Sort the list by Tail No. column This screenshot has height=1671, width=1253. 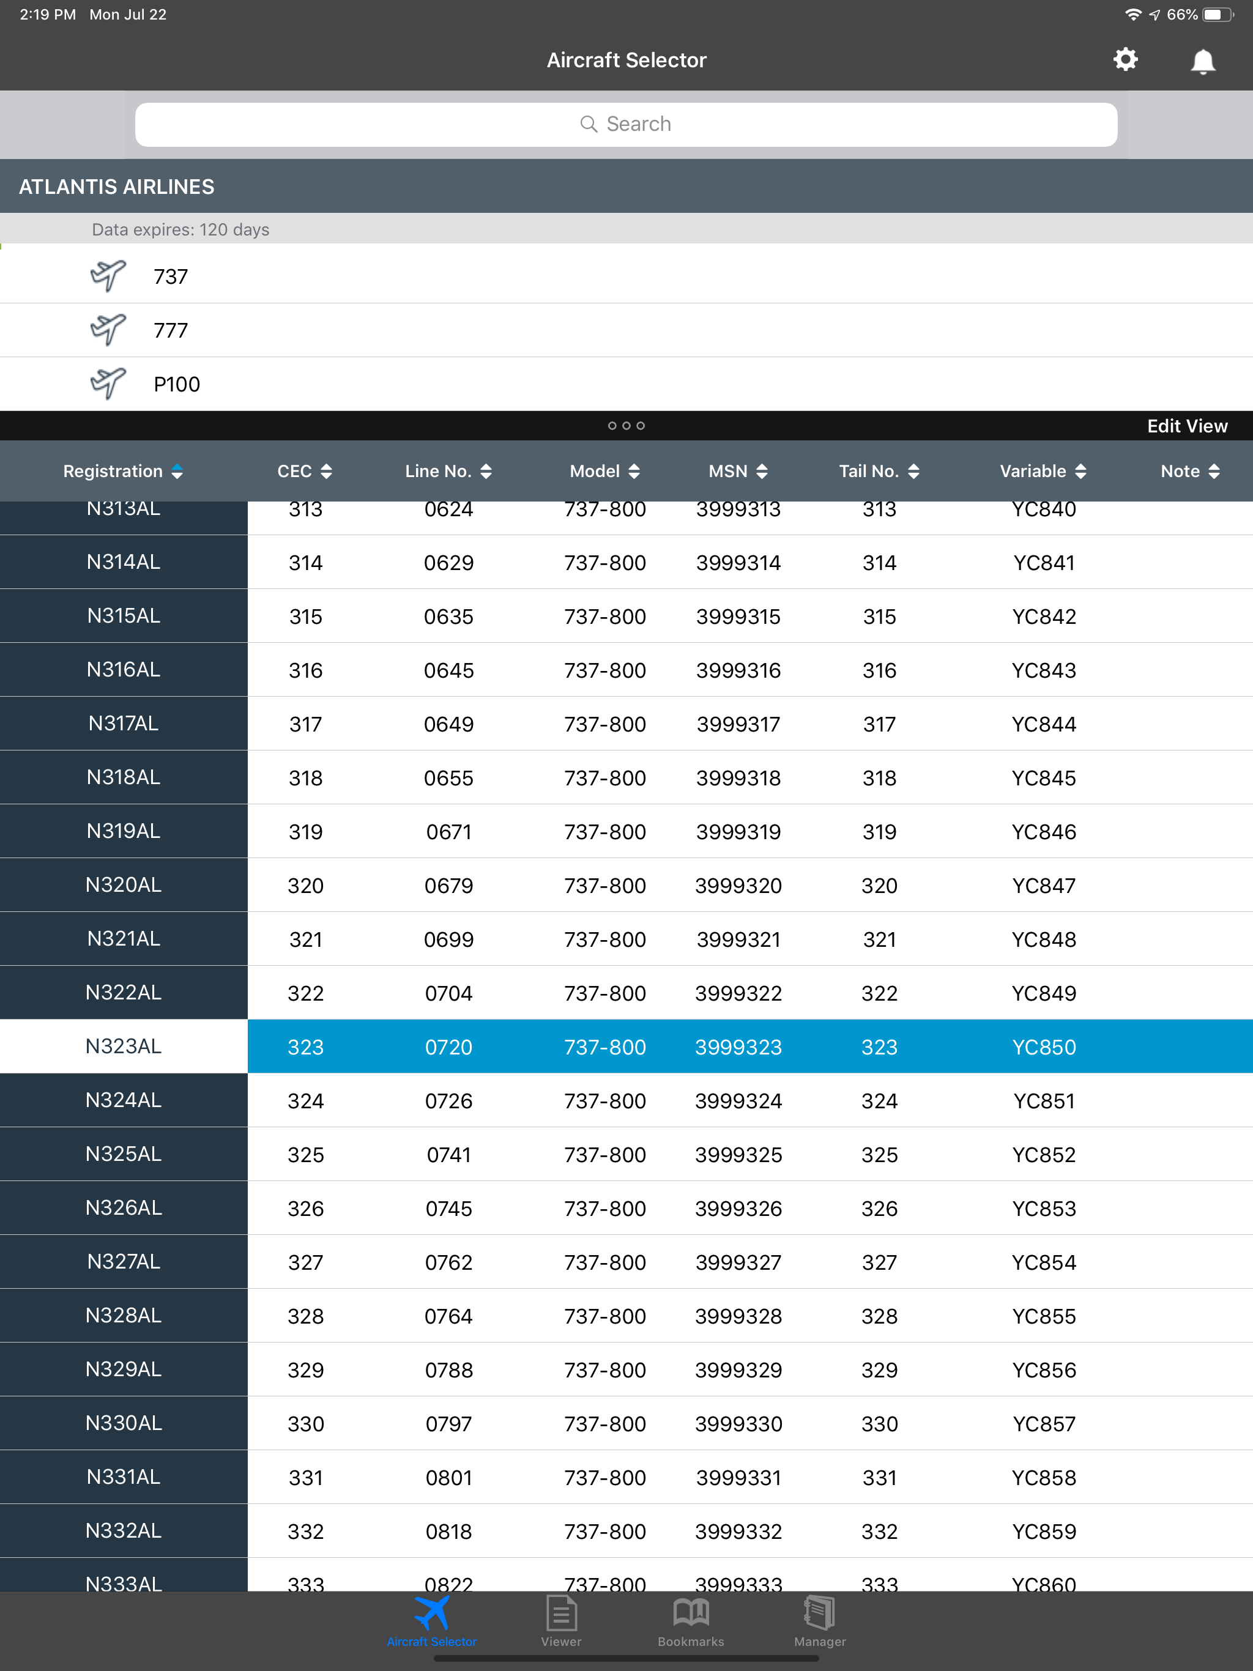click(x=879, y=472)
